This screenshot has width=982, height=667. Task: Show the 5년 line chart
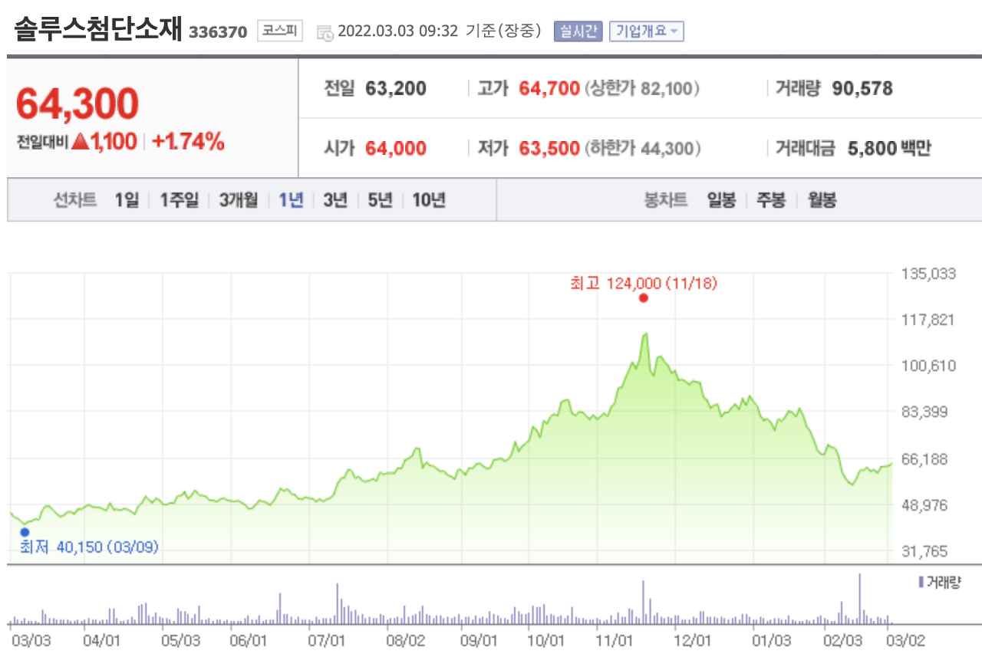coord(380,201)
